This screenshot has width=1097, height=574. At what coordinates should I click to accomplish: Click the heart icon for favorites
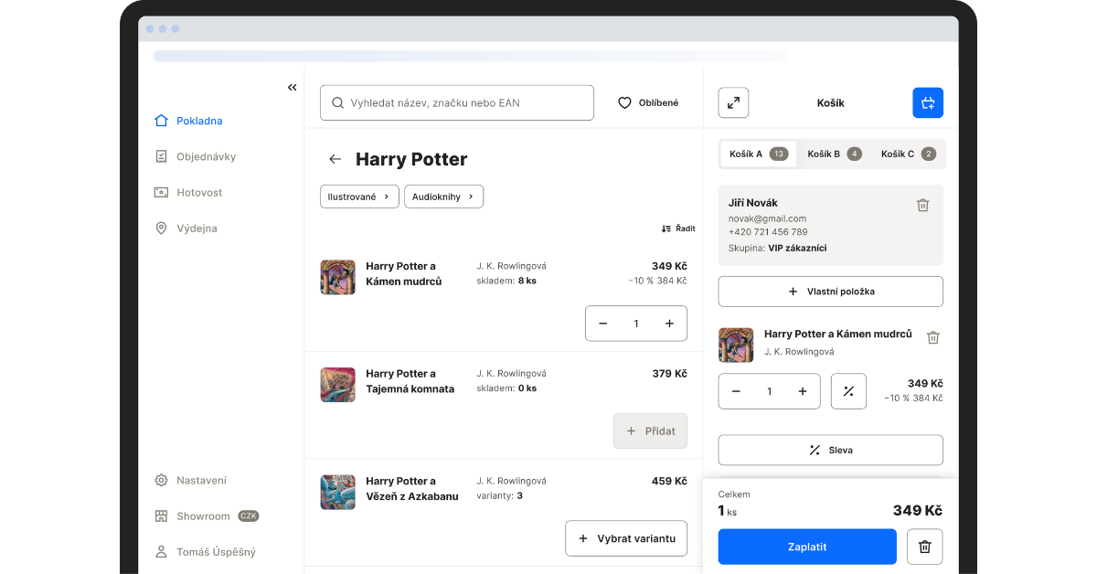(x=625, y=103)
